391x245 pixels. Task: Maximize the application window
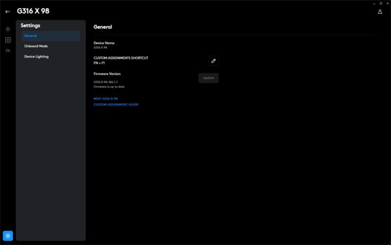381,3
